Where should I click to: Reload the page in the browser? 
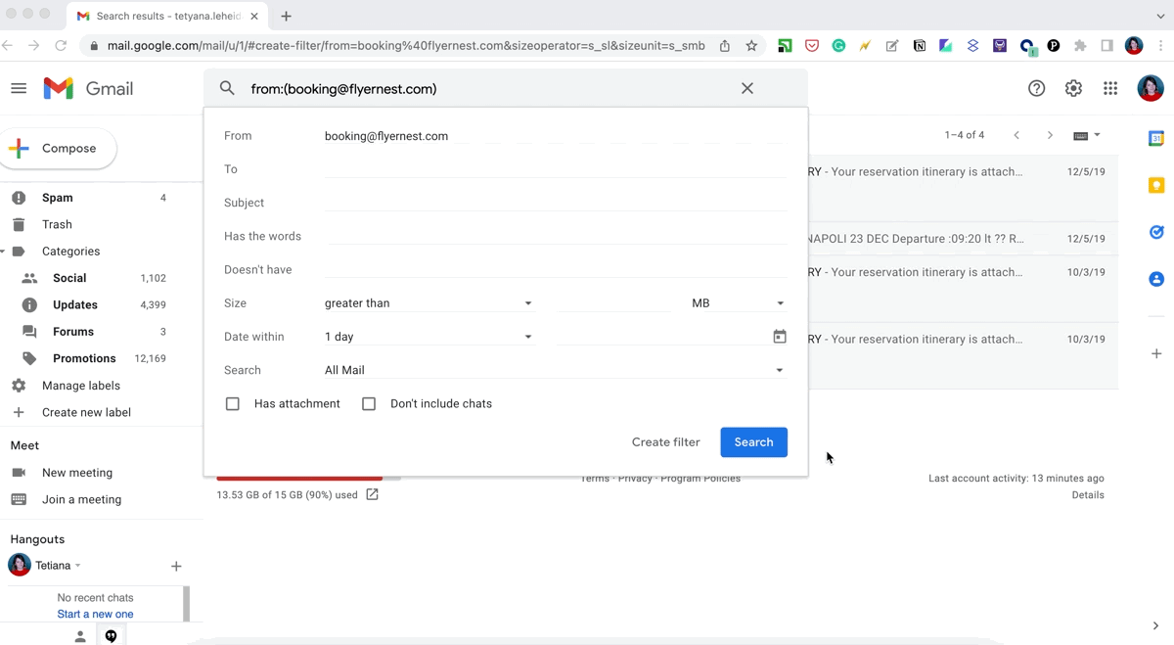click(61, 46)
